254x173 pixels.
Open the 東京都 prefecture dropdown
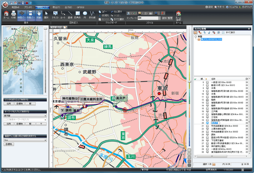[x=25, y=116]
